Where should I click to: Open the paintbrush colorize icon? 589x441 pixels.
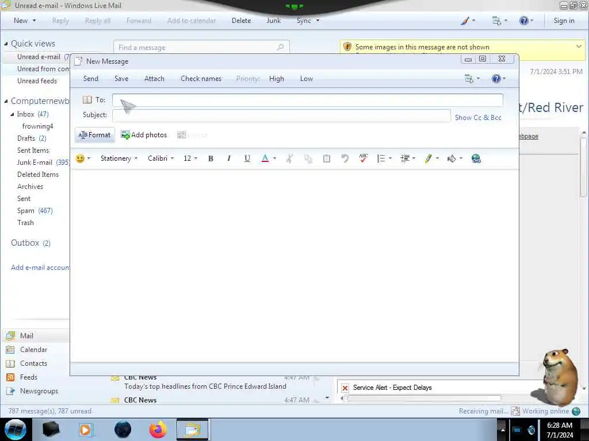[x=465, y=21]
